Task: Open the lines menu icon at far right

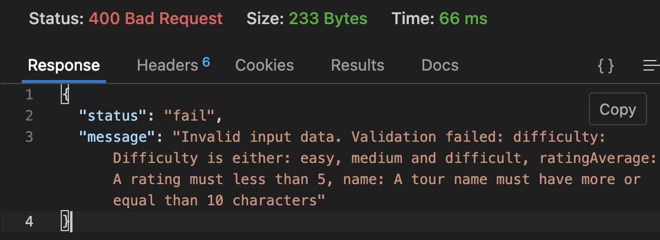Action: pyautogui.click(x=651, y=66)
